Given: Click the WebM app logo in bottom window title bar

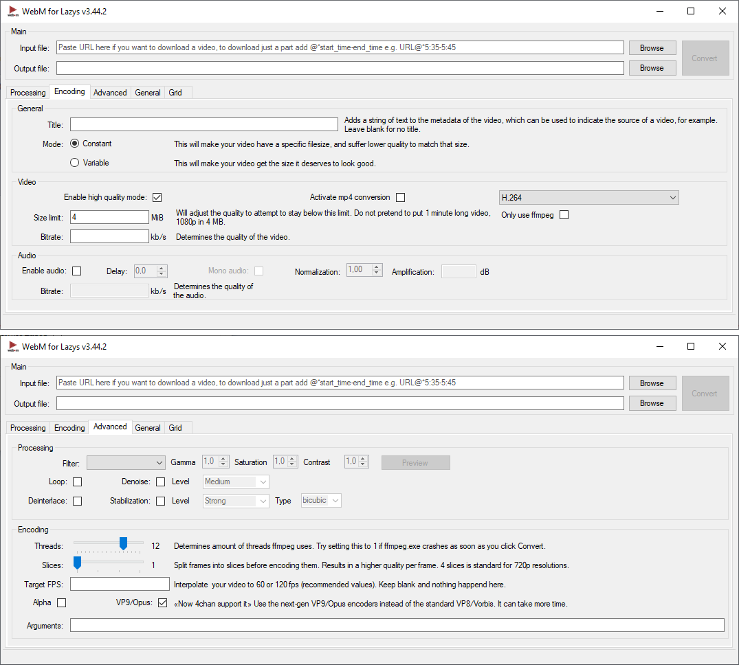Looking at the screenshot, I should (13, 347).
